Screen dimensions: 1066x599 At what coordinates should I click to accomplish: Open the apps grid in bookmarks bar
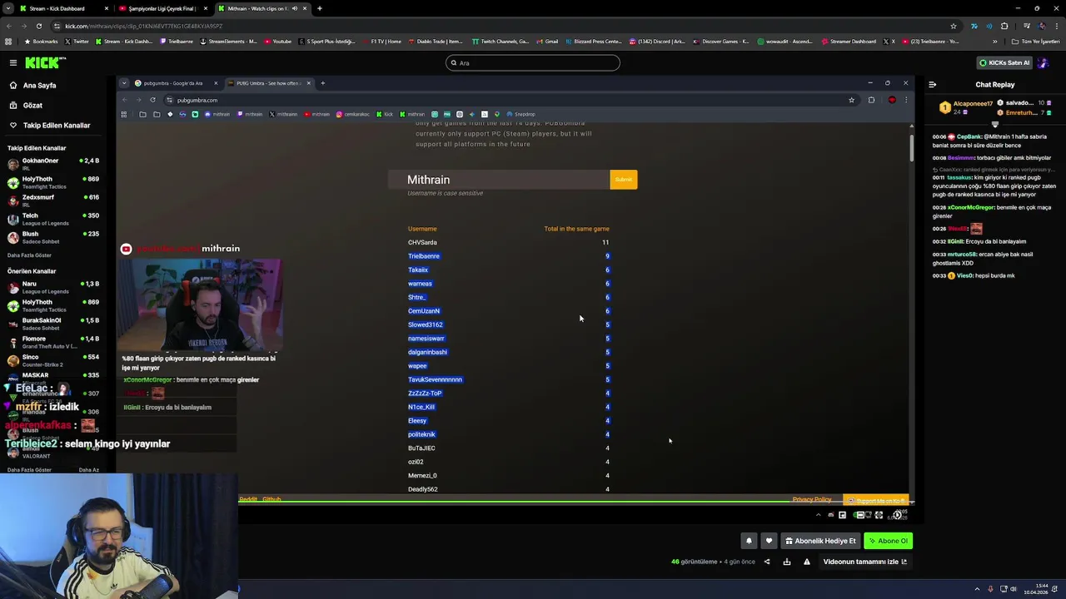click(8, 42)
